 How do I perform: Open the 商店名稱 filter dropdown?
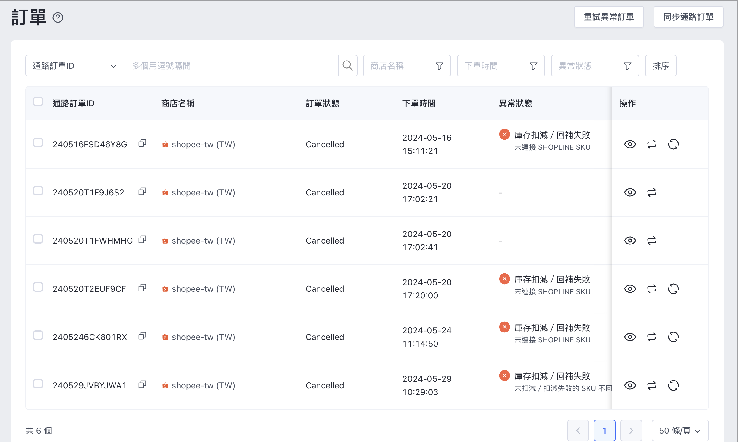click(x=407, y=66)
